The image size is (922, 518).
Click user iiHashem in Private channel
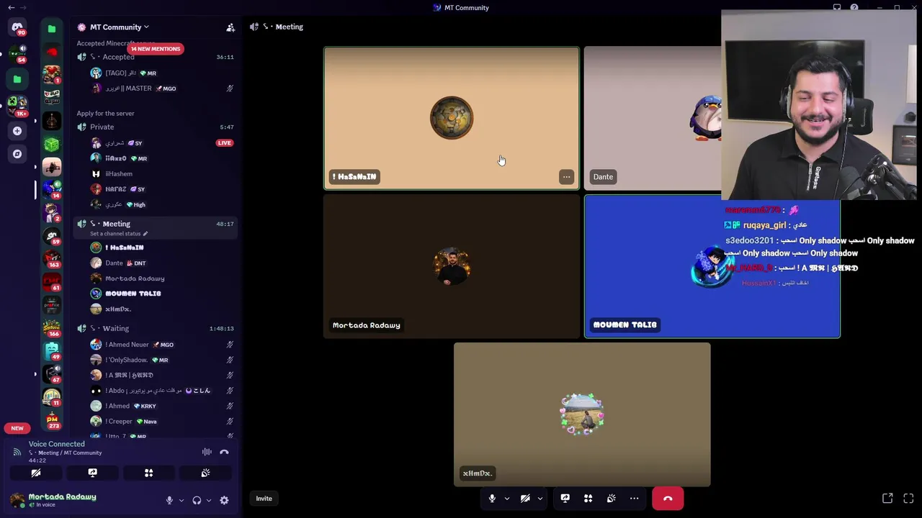(x=119, y=173)
